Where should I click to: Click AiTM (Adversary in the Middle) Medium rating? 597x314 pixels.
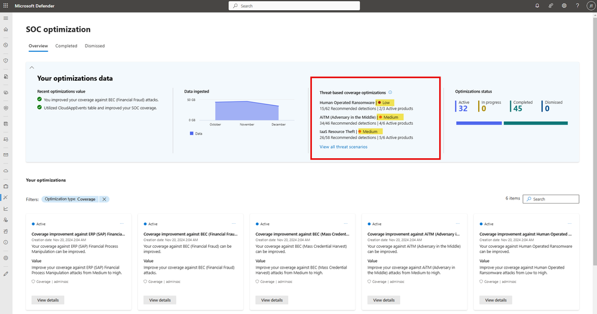[x=390, y=117]
